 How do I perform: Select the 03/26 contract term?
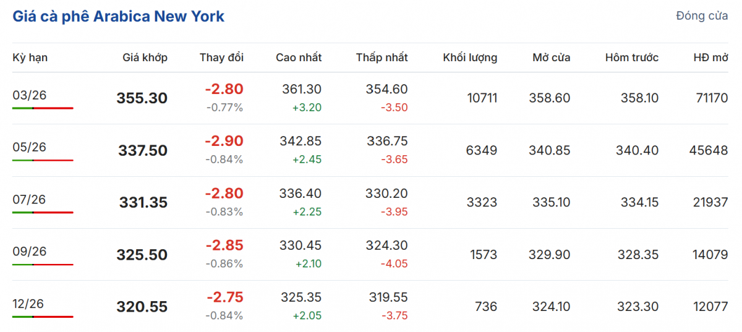coord(30,95)
